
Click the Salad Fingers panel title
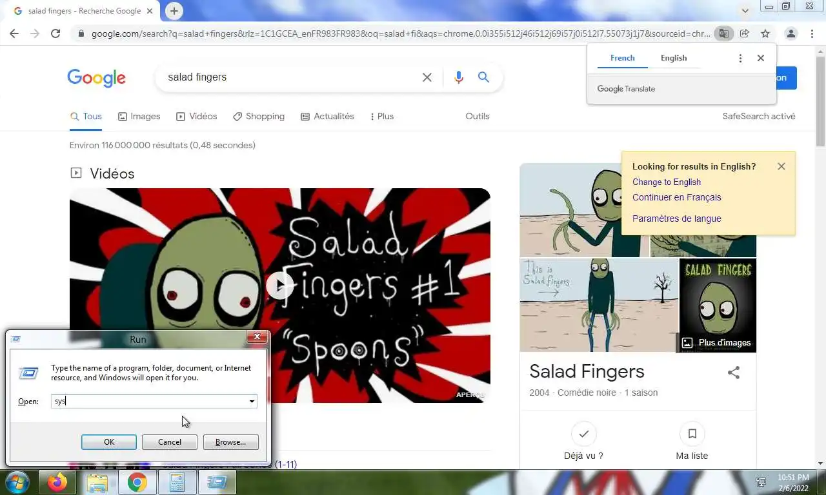click(x=587, y=371)
